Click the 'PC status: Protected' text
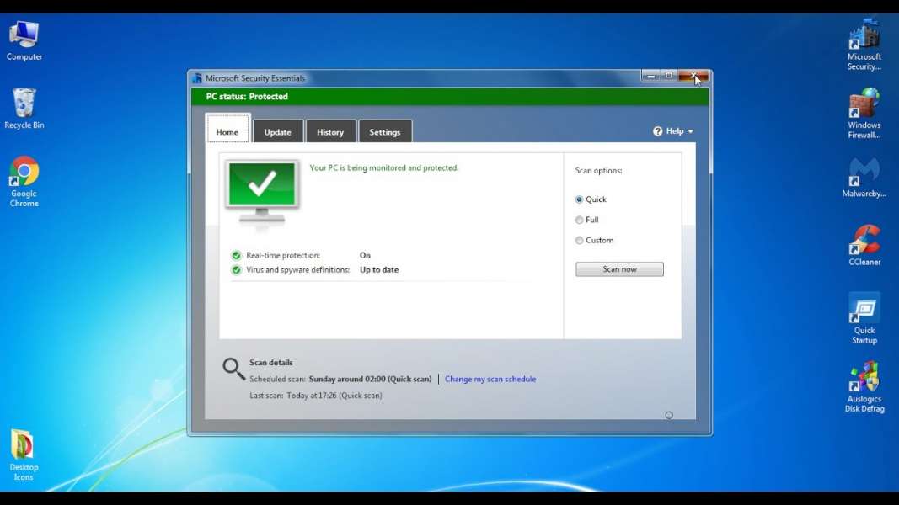The width and height of the screenshot is (899, 505). [x=247, y=96]
